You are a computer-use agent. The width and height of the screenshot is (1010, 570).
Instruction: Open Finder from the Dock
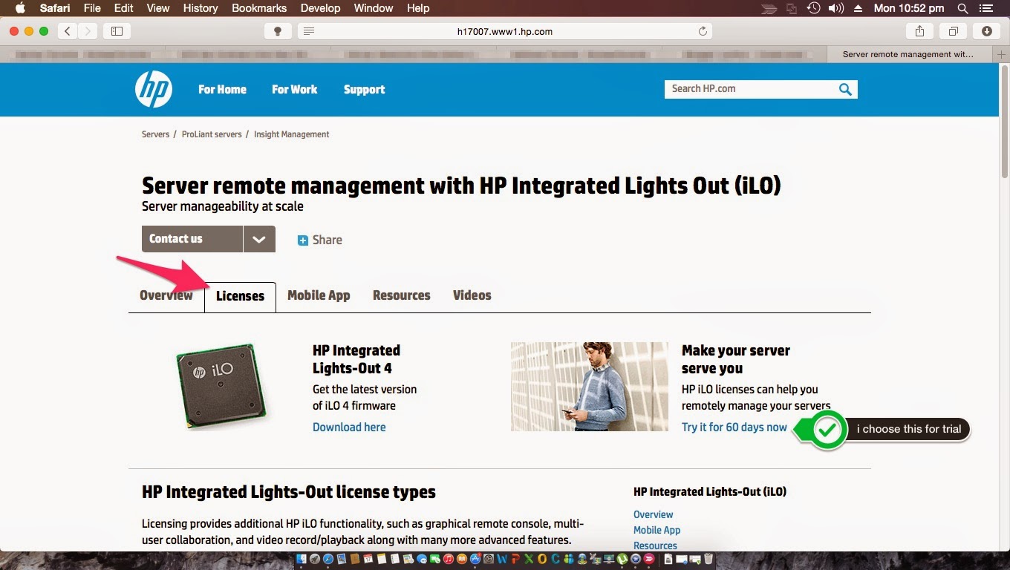[x=302, y=559]
